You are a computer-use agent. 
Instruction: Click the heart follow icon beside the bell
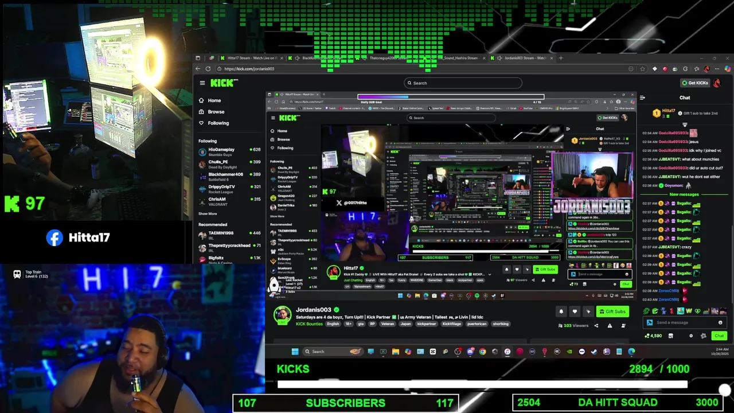point(575,311)
